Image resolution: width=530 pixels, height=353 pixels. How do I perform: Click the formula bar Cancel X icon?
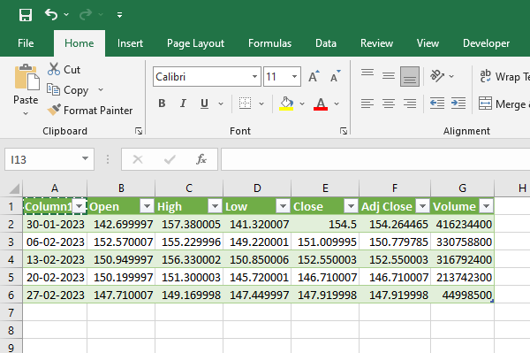(x=138, y=159)
